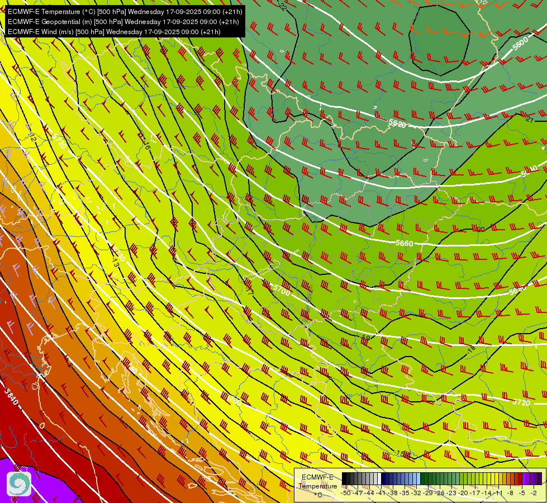Select the ECMWF-E Geopotential title line
The width and height of the screenshot is (547, 503).
click(123, 22)
